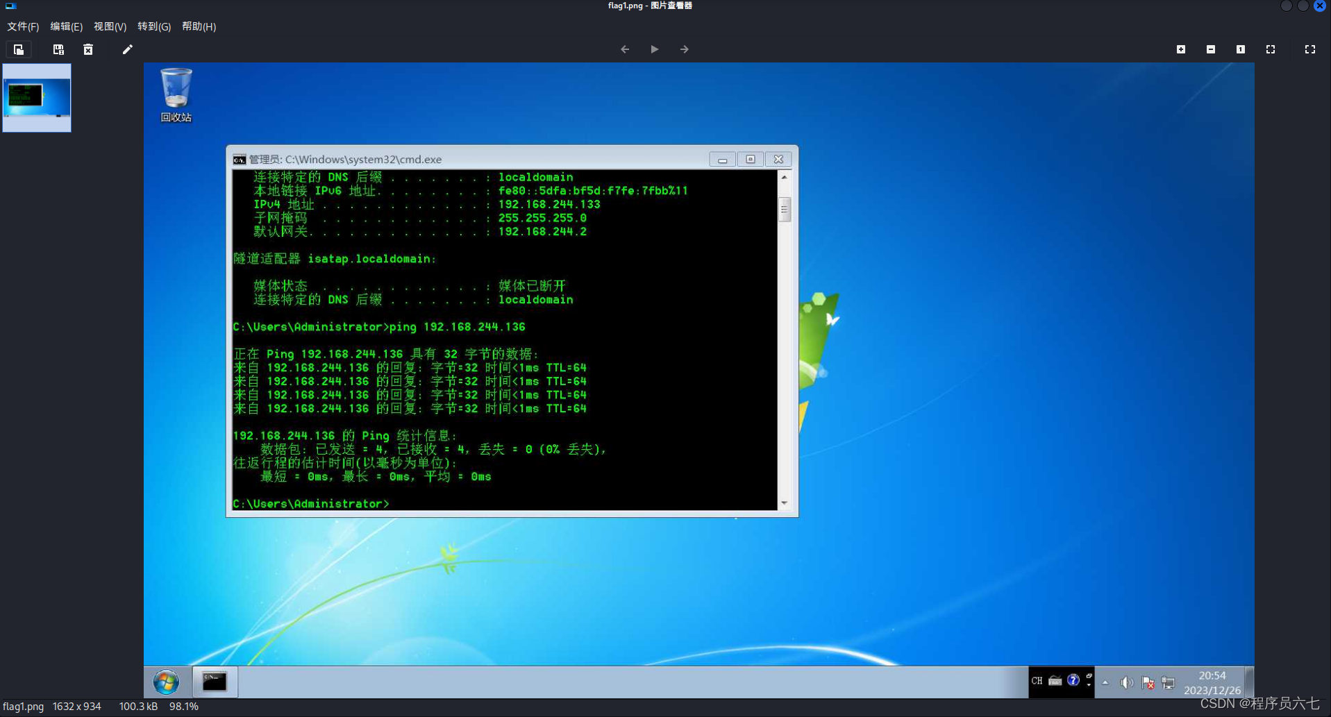Close the image viewer window
This screenshot has width=1331, height=717.
[x=1320, y=6]
